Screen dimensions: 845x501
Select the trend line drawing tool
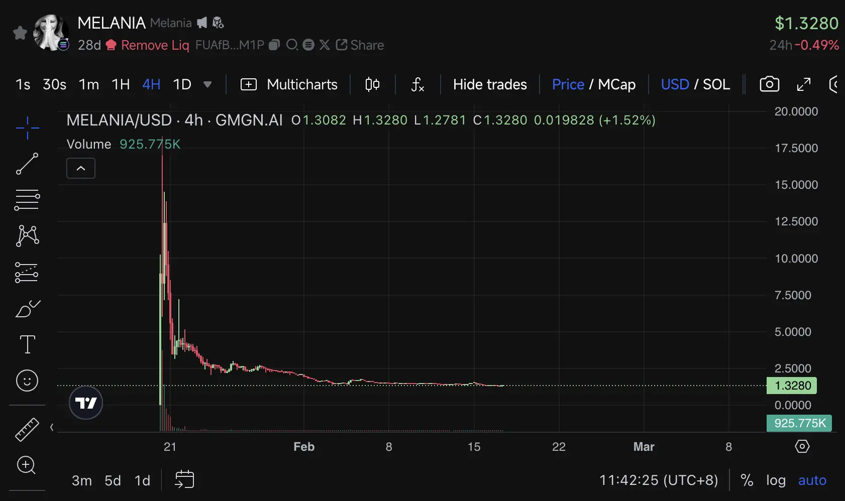tap(27, 164)
